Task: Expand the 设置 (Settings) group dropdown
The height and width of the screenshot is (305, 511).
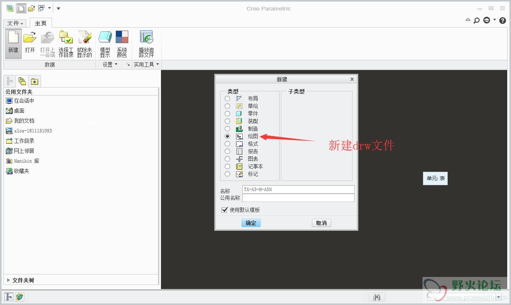Action: click(x=110, y=65)
